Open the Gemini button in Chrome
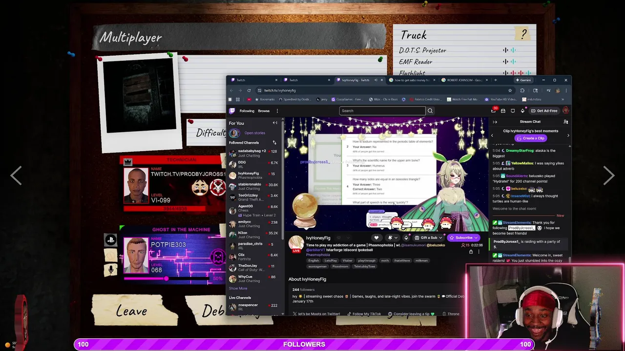Image resolution: width=625 pixels, height=351 pixels. [x=523, y=80]
